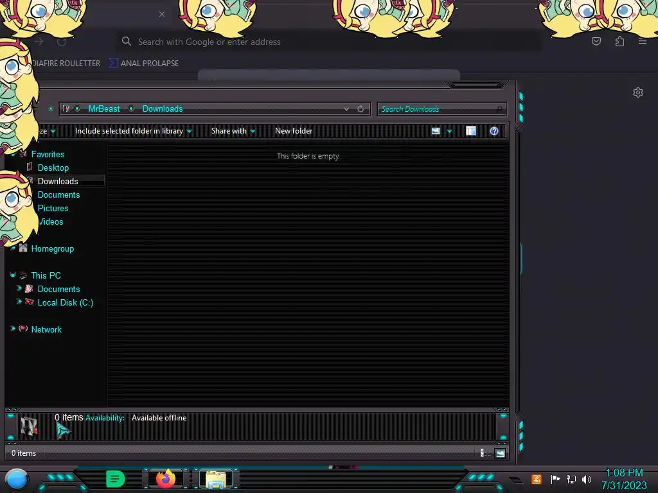Close the current Firefox tab
This screenshot has width=658, height=493.
(x=162, y=14)
